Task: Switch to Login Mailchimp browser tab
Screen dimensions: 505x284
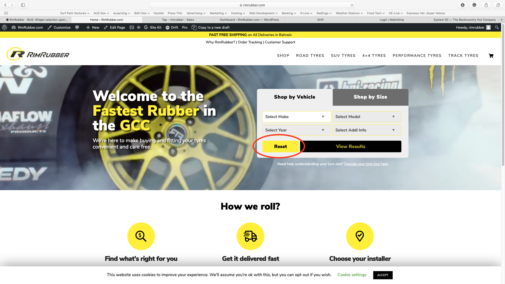Action: click(x=392, y=20)
